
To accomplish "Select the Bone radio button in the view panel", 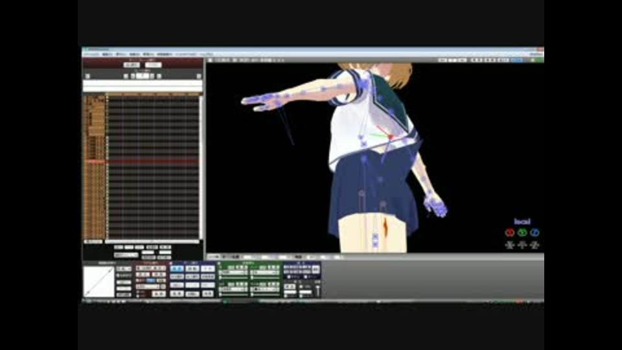I will tap(305, 277).
